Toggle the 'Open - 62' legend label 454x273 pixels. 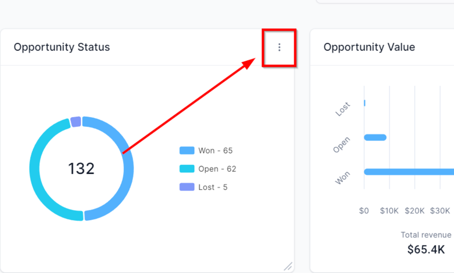click(217, 169)
